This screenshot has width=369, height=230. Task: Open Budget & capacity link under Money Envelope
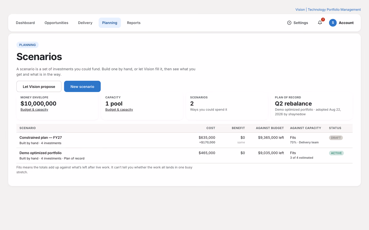click(x=34, y=110)
